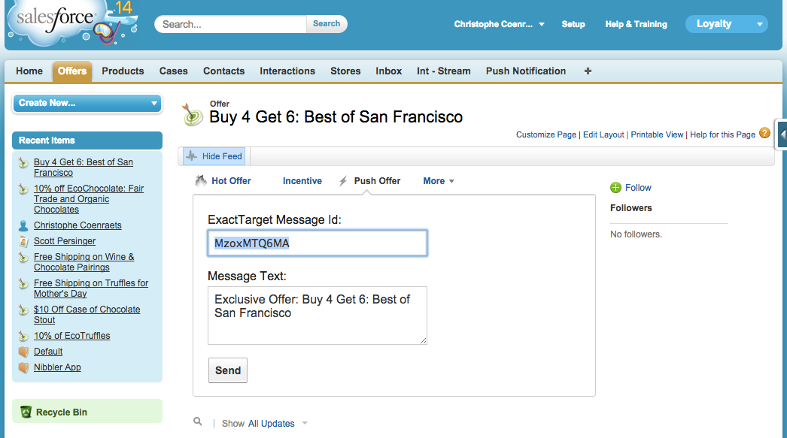Open the Nibbler App recent item
787x438 pixels.
pos(57,367)
